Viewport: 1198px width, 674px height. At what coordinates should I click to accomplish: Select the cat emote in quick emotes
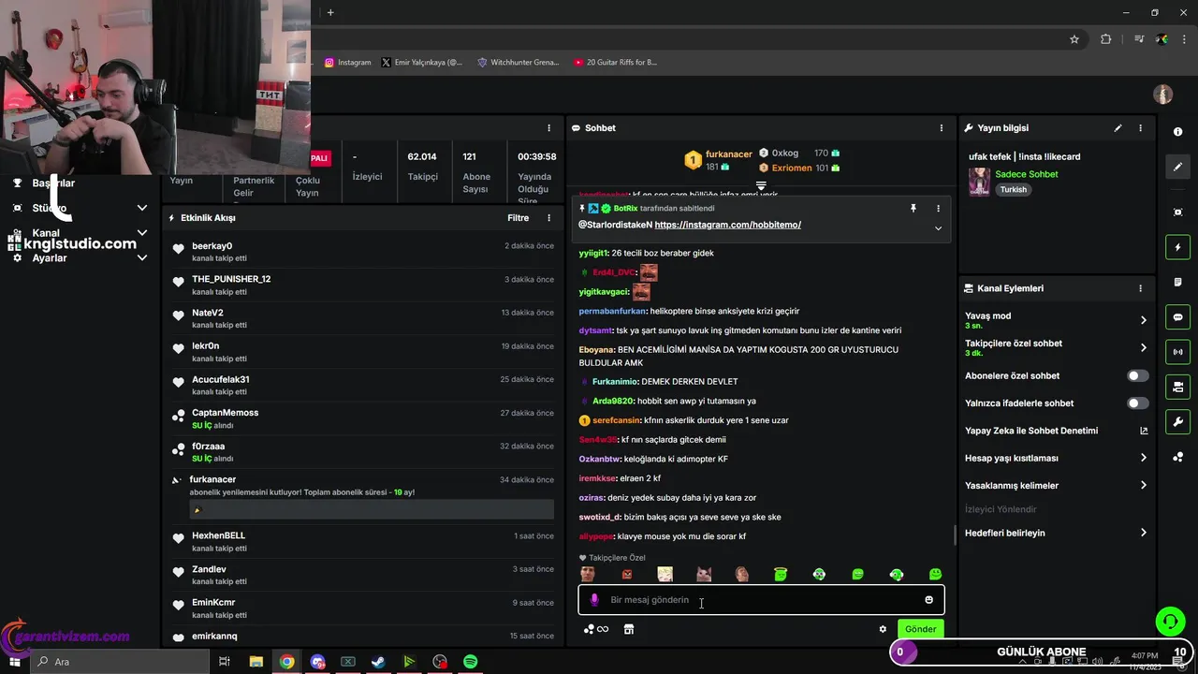click(x=704, y=575)
